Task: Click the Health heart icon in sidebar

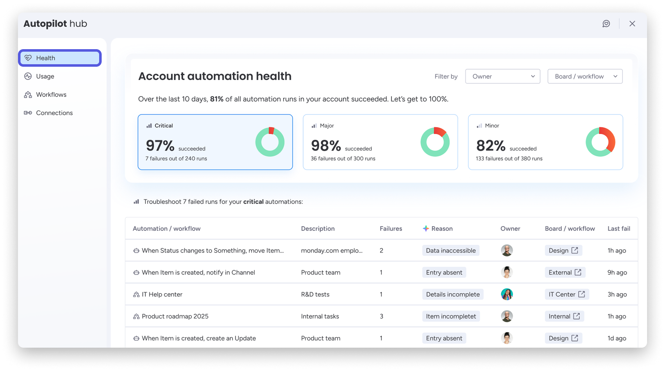Action: click(28, 58)
